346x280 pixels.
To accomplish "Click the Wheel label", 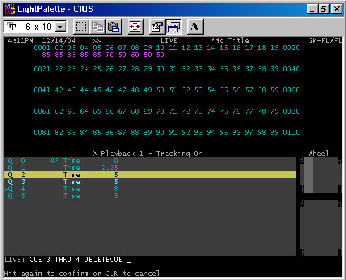I will [319, 154].
